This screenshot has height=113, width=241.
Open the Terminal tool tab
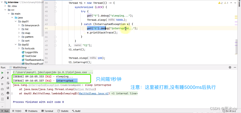[47, 111]
